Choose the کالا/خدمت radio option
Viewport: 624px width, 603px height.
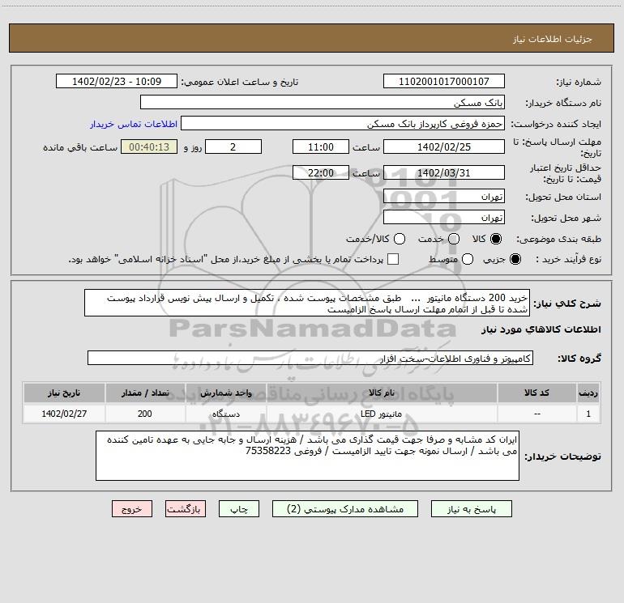400,239
